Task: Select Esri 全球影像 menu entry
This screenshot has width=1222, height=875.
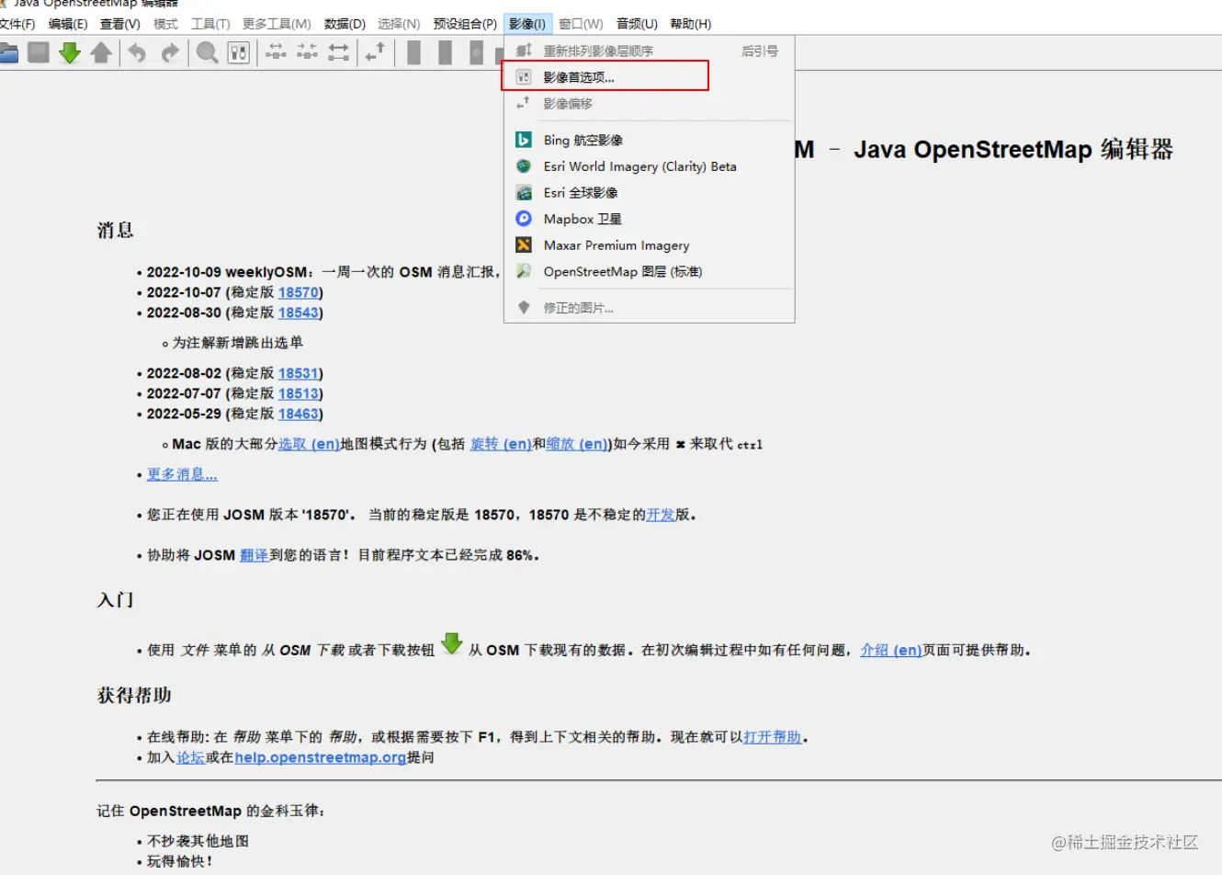Action: pyautogui.click(x=649, y=192)
